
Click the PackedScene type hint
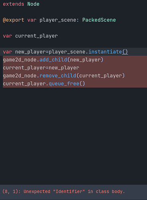(99, 20)
